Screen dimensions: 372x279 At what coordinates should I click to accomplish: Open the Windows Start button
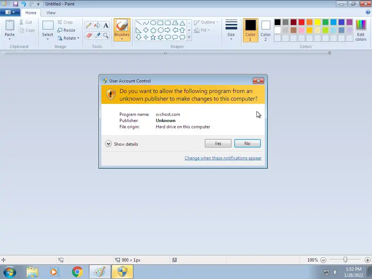(10, 272)
